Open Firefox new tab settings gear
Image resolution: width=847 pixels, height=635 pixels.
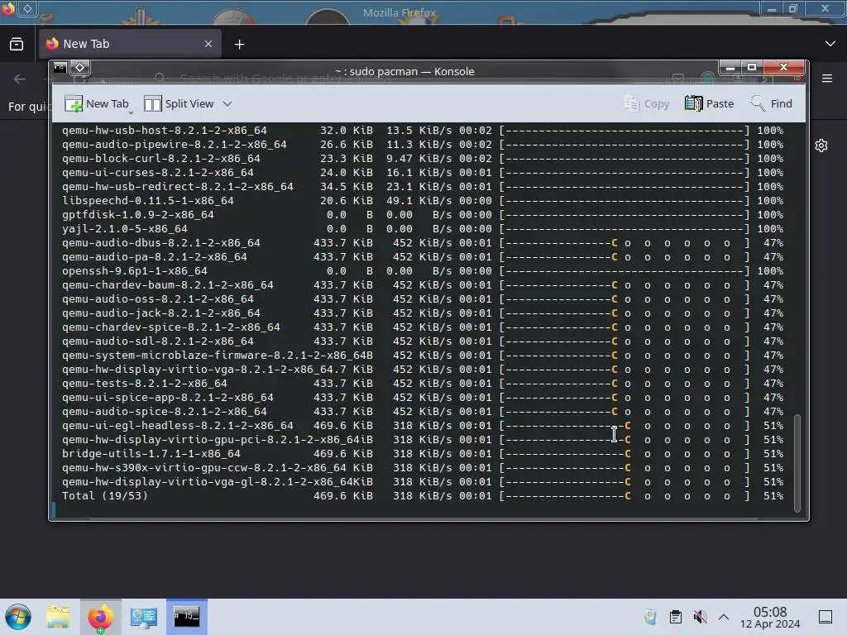(821, 146)
